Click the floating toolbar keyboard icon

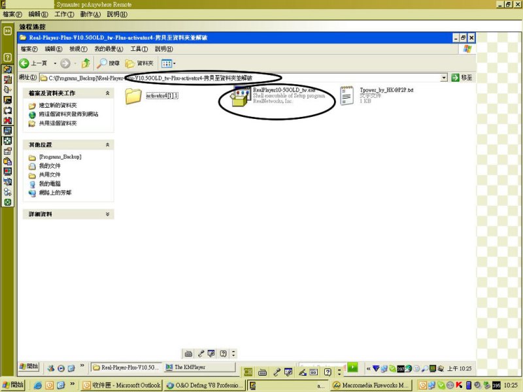click(188, 353)
